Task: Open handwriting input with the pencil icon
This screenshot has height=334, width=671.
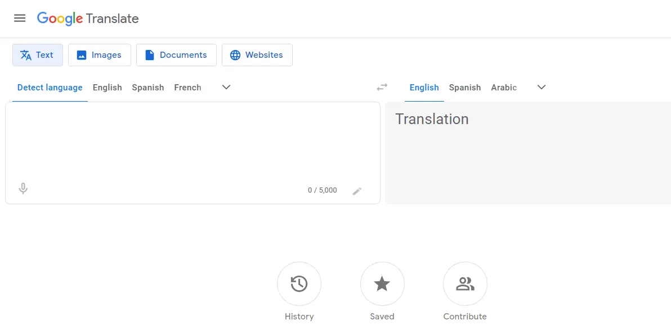Action: click(357, 191)
